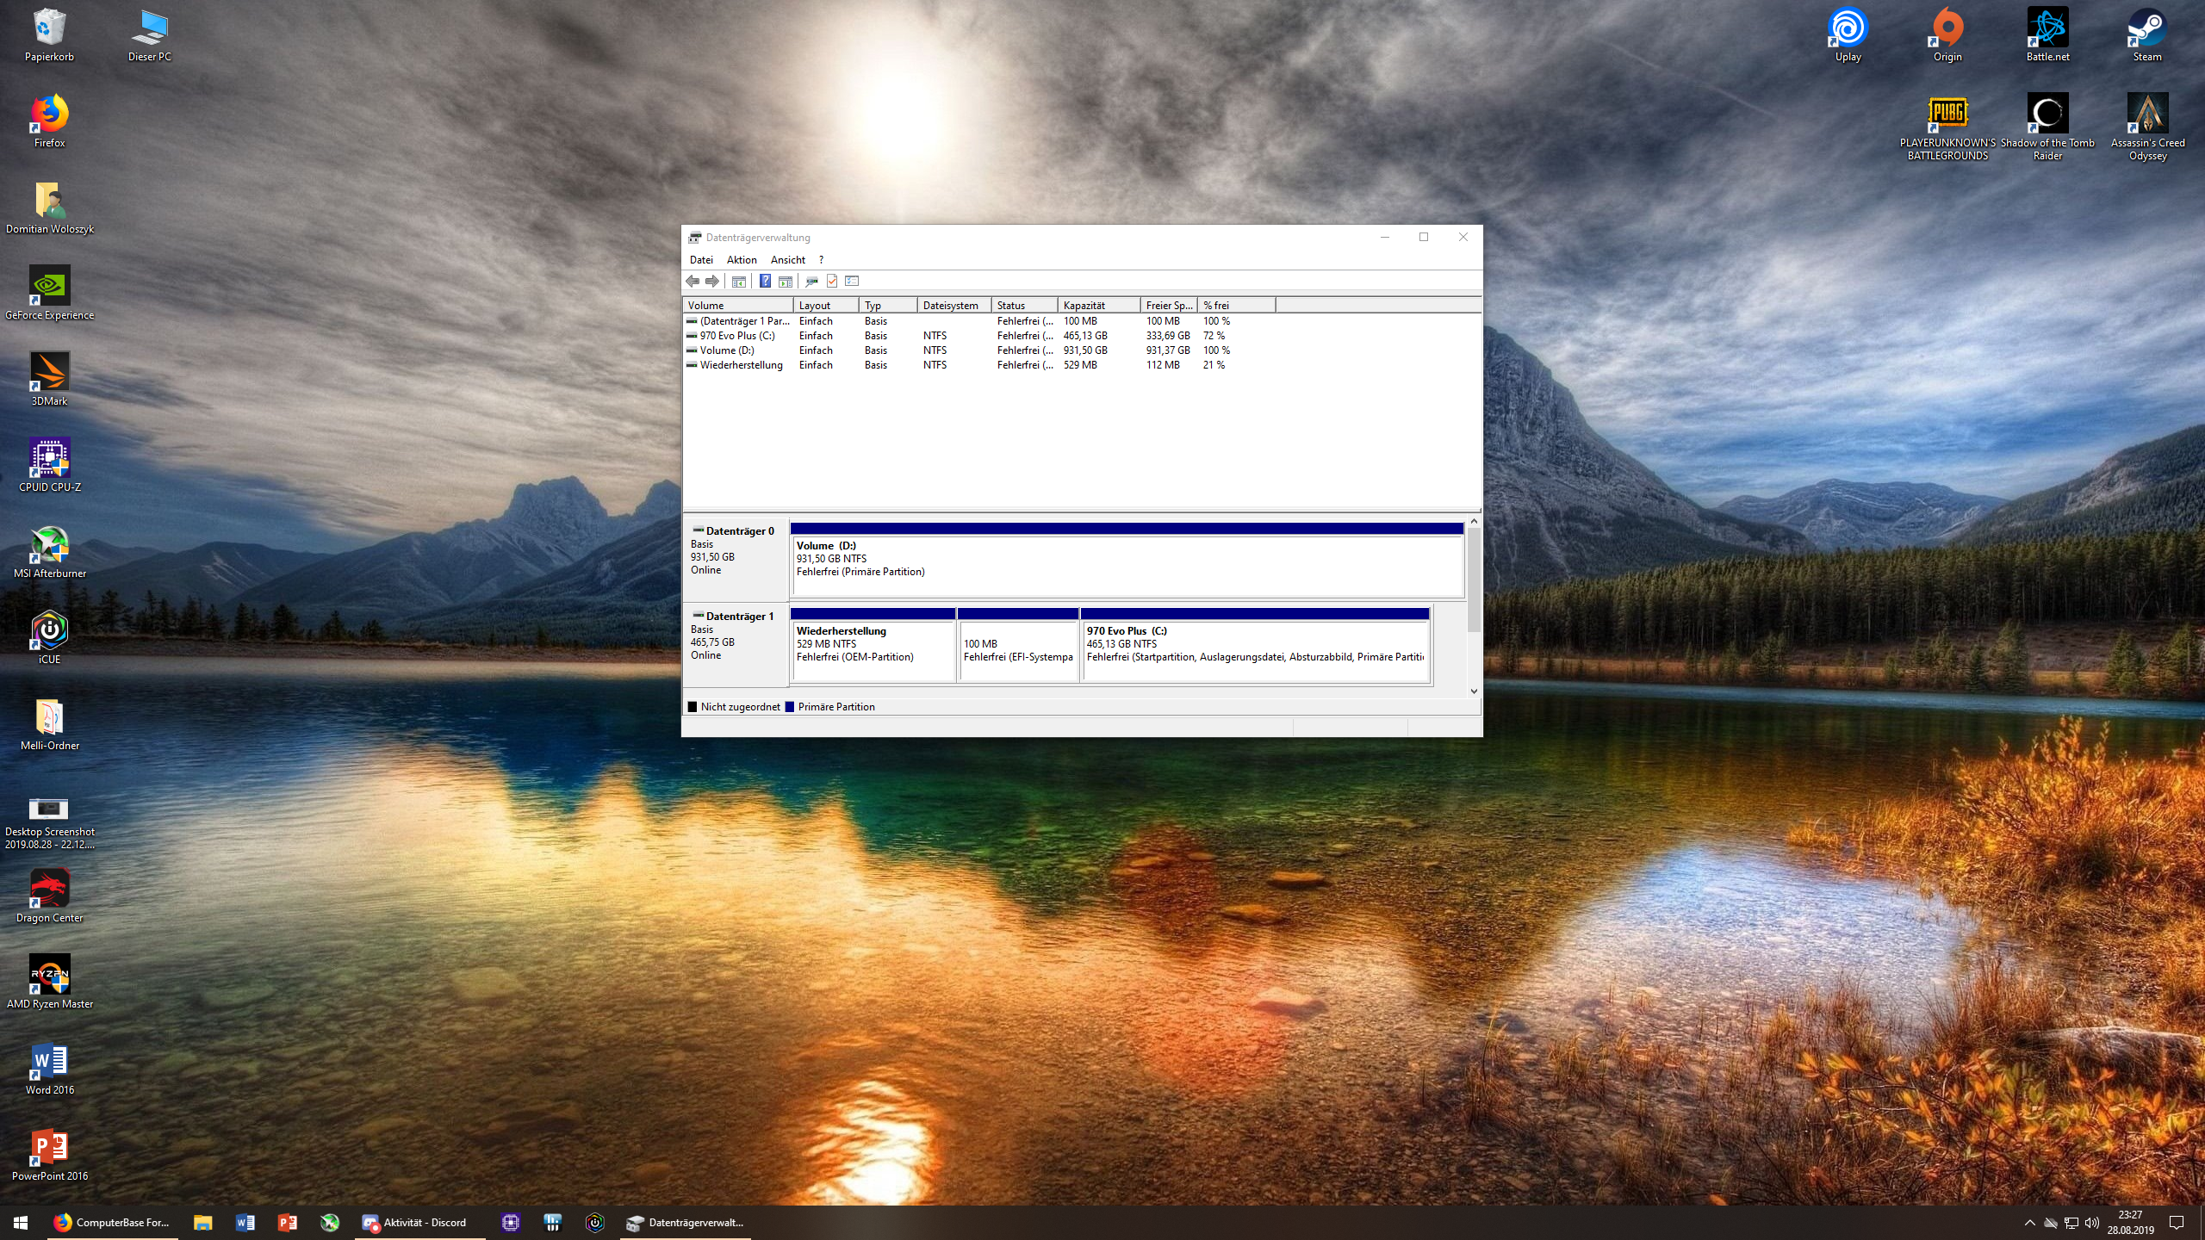
Task: Click the settings checklist toolbar icon
Action: (x=853, y=281)
